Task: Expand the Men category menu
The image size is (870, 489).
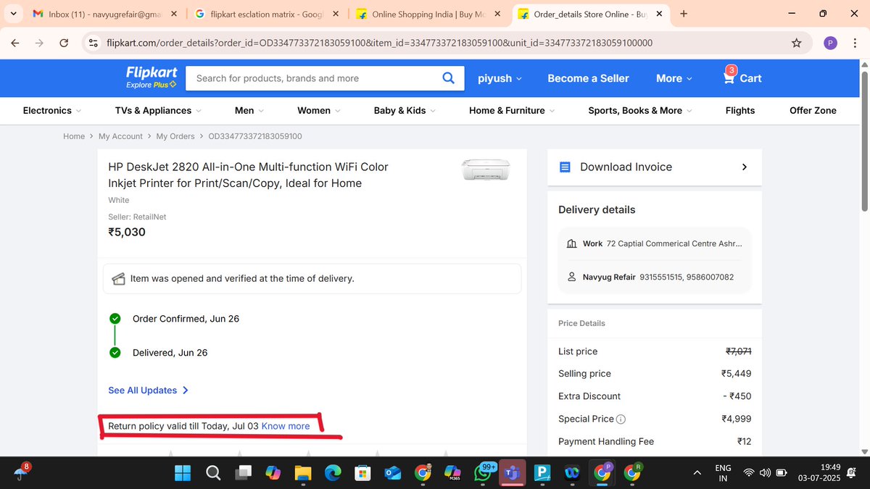Action: [249, 110]
